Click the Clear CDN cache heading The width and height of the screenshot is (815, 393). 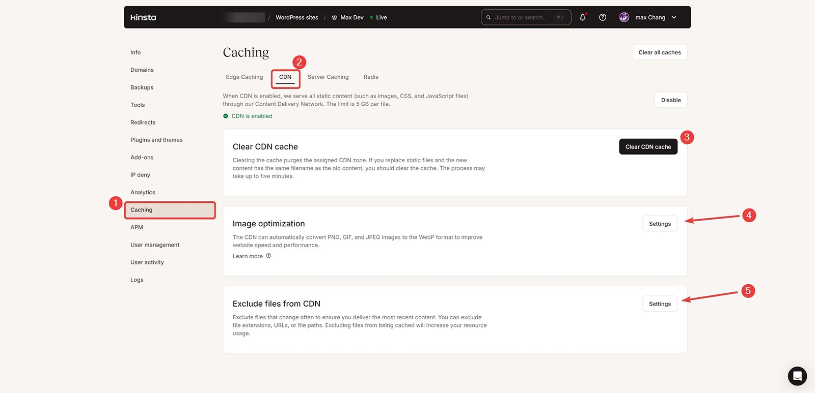point(265,146)
